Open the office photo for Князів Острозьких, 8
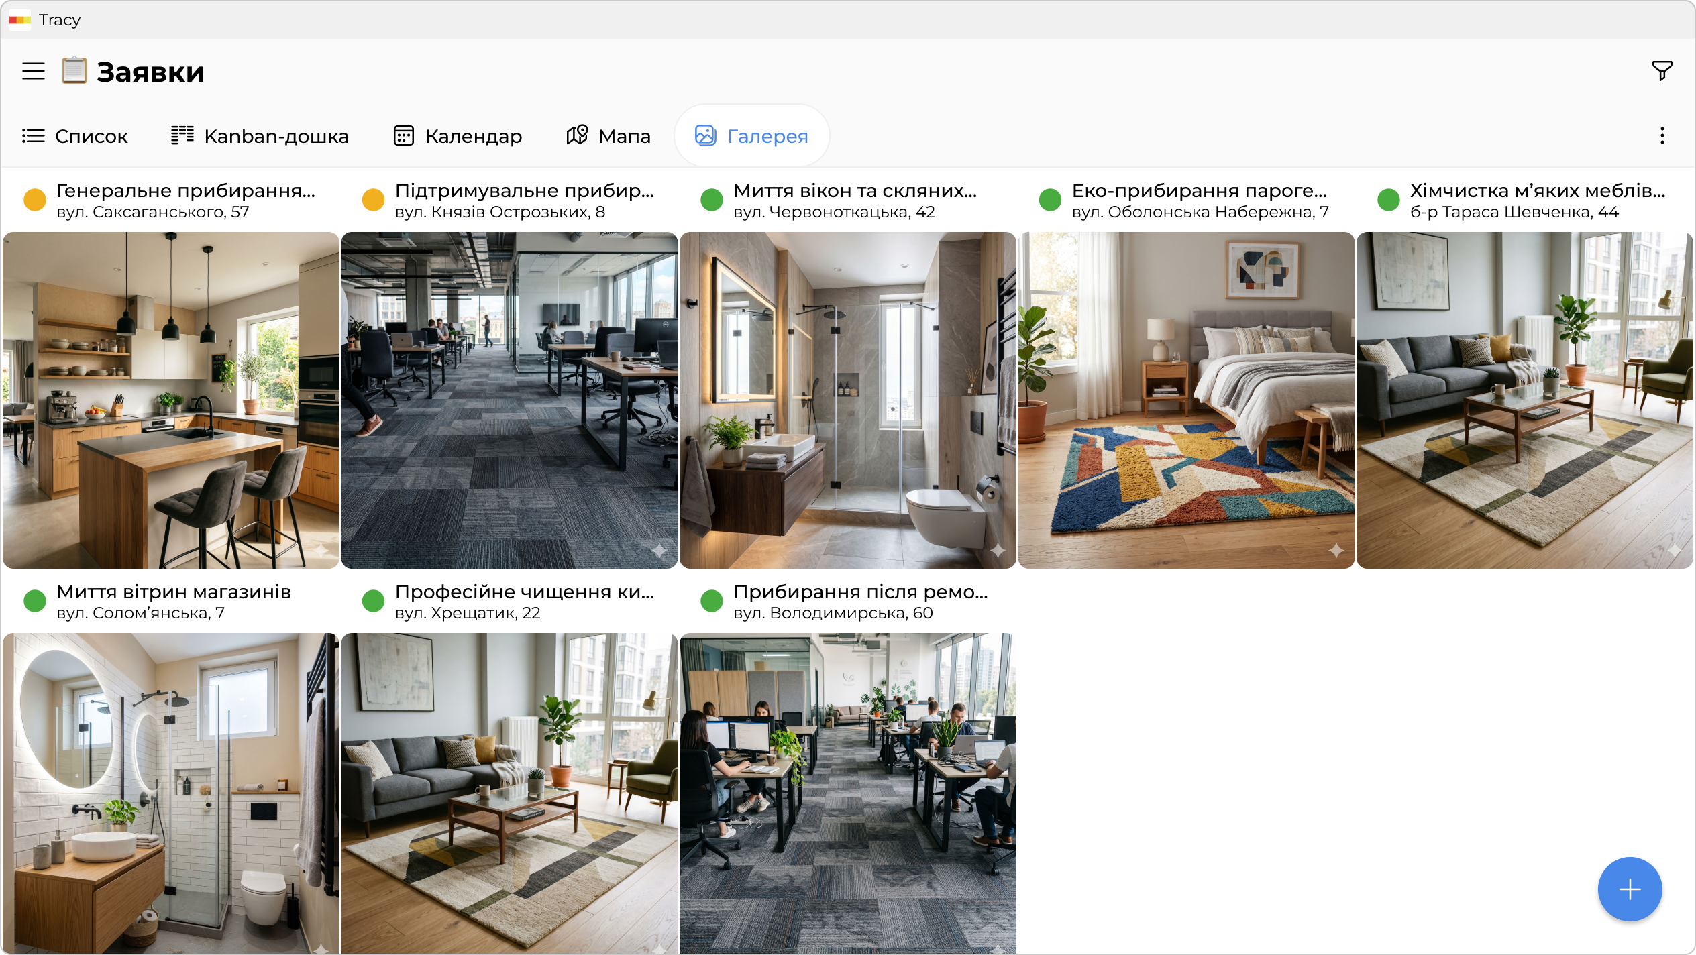The width and height of the screenshot is (1696, 955). 509,400
